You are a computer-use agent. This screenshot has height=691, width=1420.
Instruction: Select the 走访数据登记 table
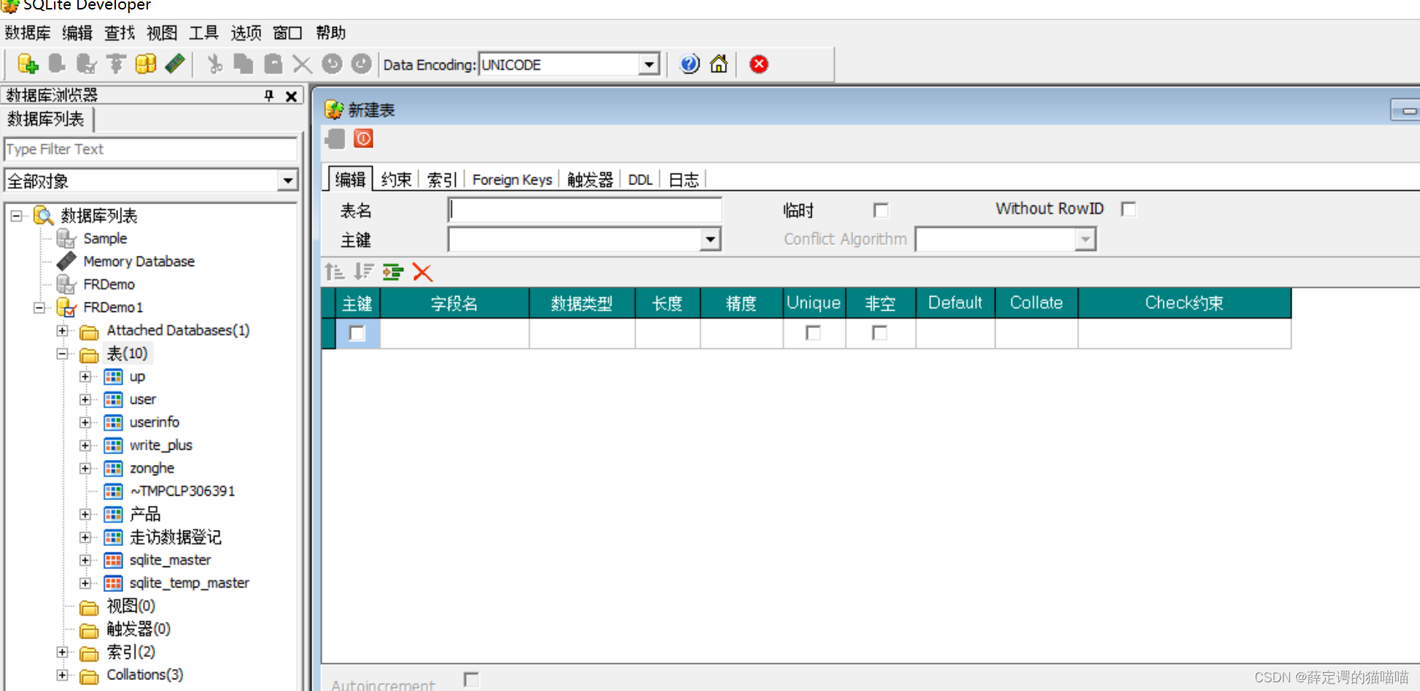[175, 537]
